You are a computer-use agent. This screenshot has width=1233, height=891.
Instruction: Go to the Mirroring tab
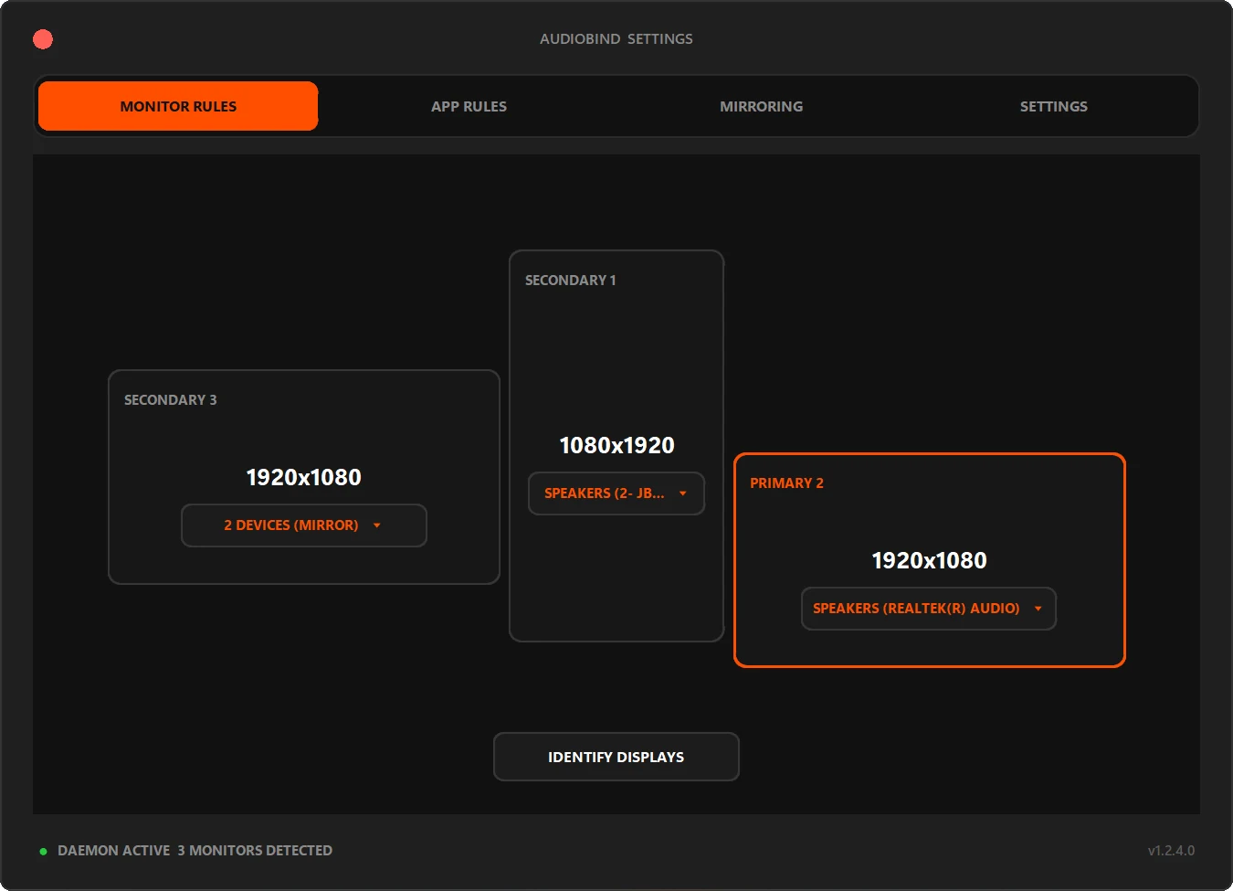pos(762,106)
